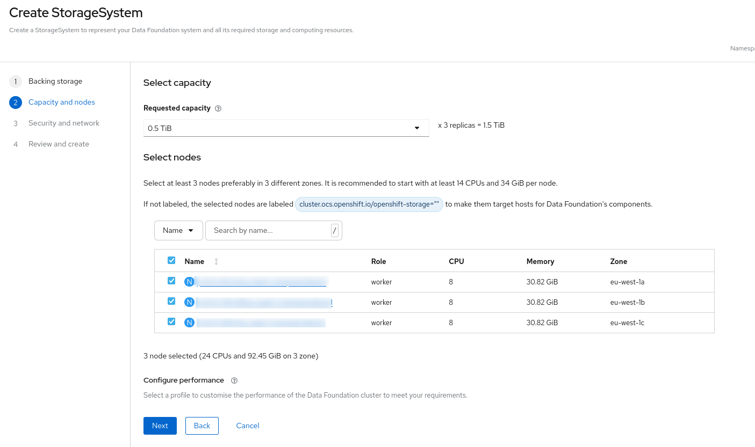
Task: Uncheck the eu-west-1a node checkbox
Action: [171, 281]
